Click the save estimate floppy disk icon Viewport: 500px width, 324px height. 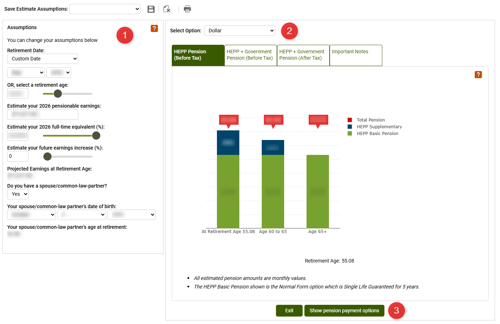(151, 9)
